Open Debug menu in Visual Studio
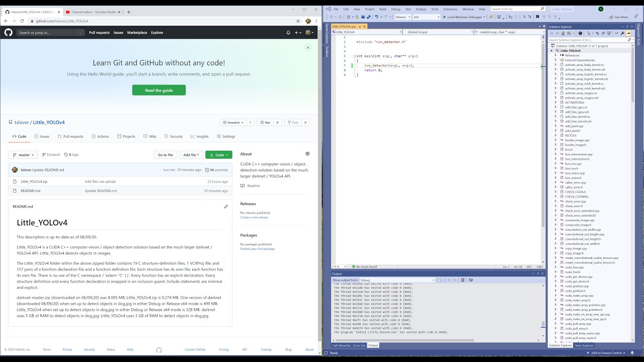 (396, 9)
